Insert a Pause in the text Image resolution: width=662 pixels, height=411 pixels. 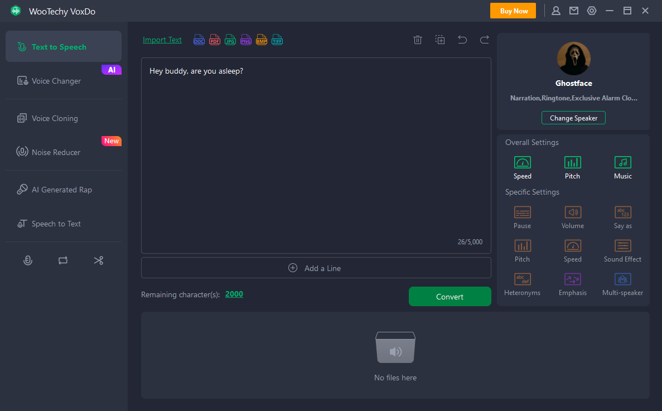(522, 217)
